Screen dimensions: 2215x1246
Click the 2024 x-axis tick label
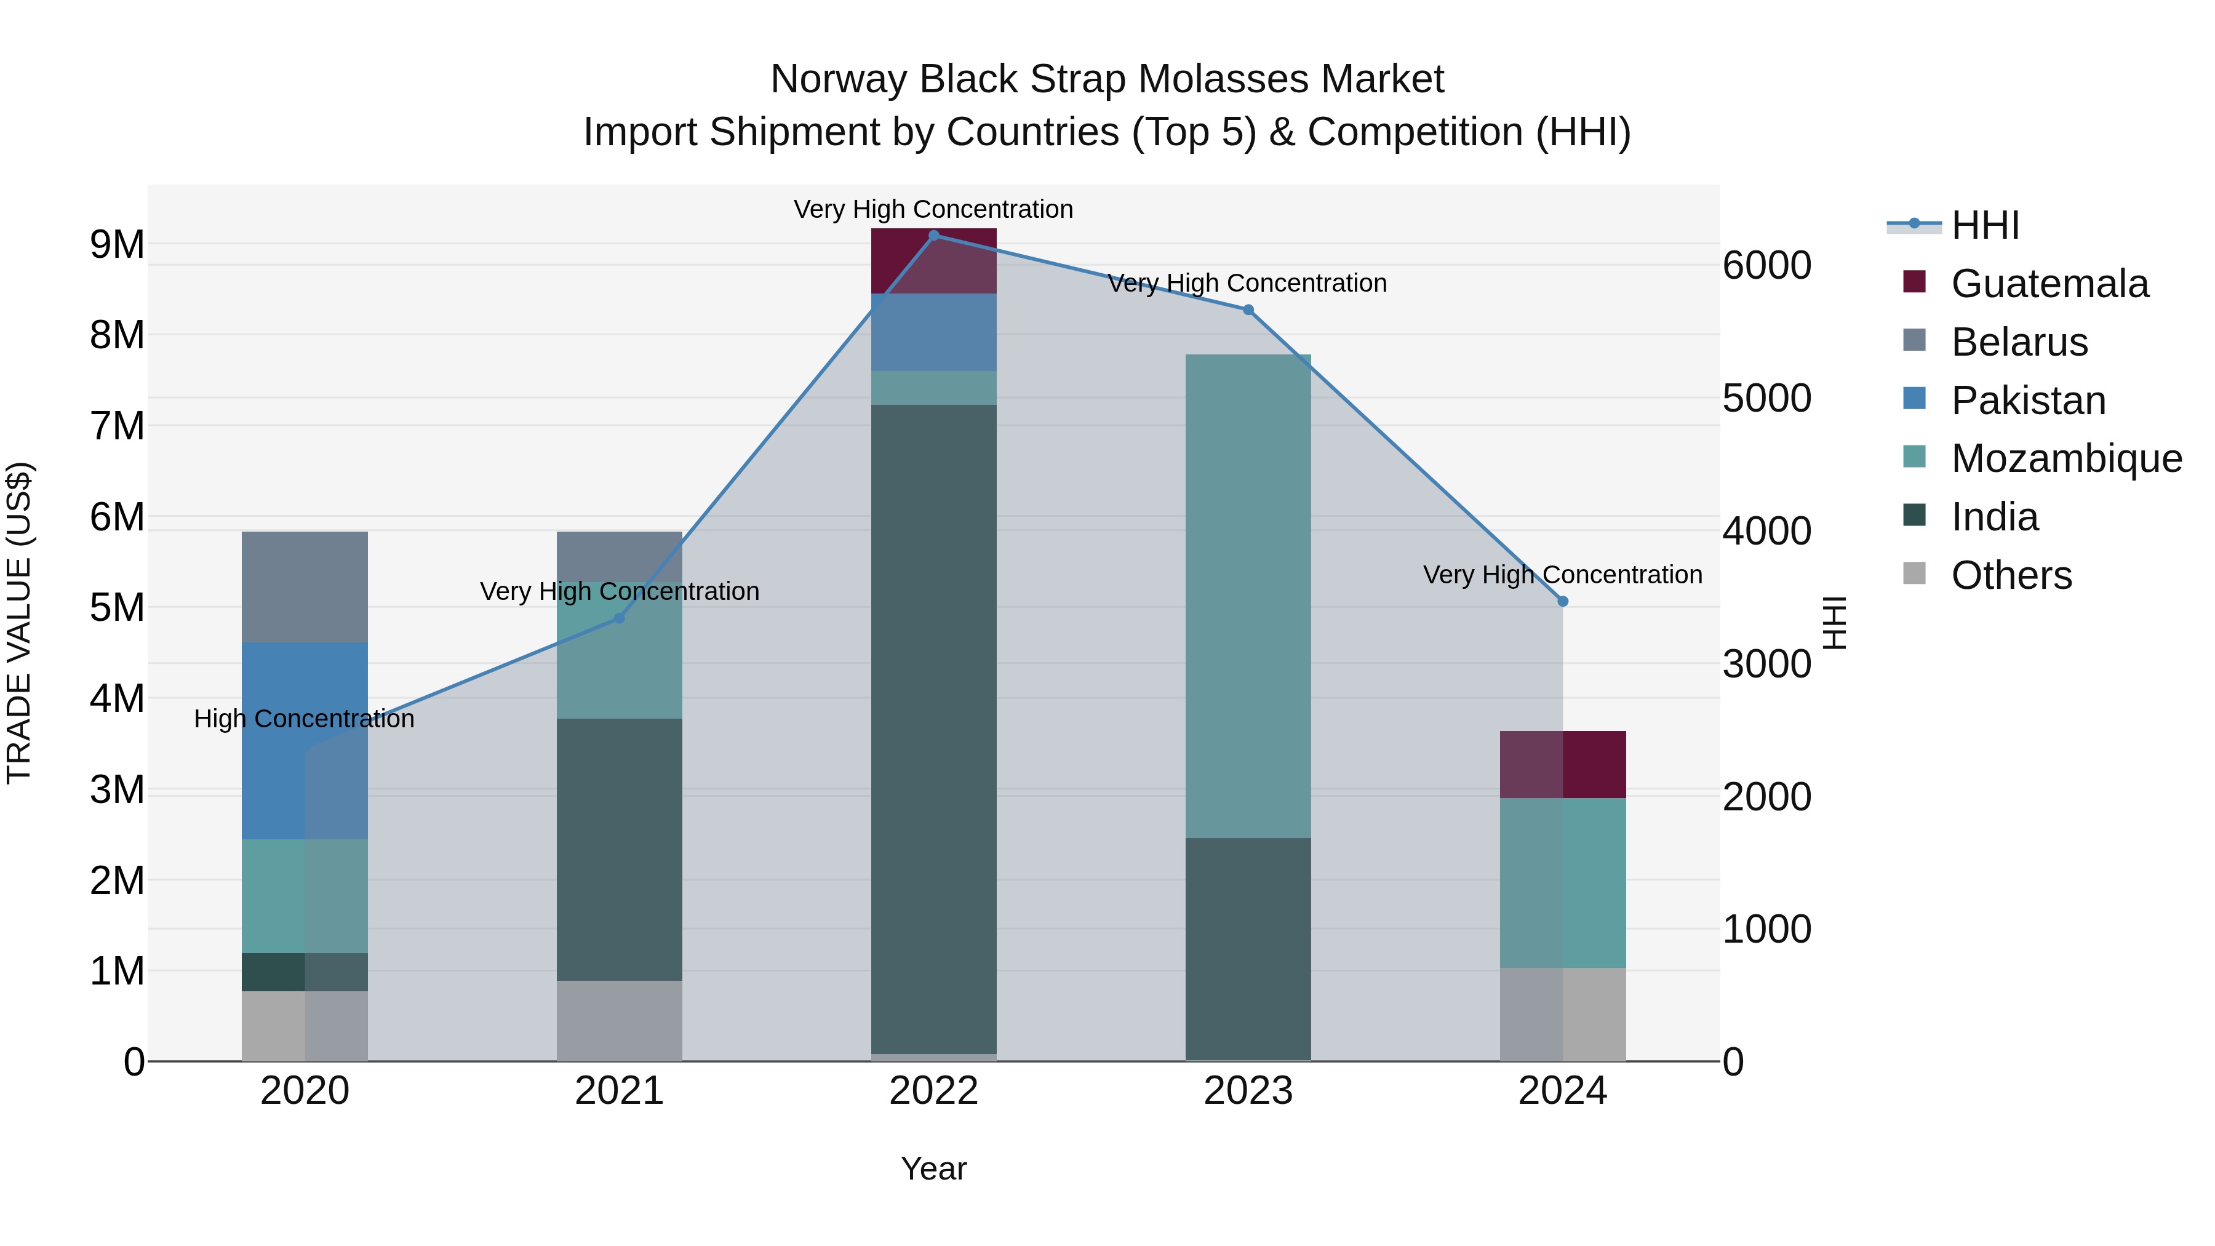pyautogui.click(x=1562, y=1091)
